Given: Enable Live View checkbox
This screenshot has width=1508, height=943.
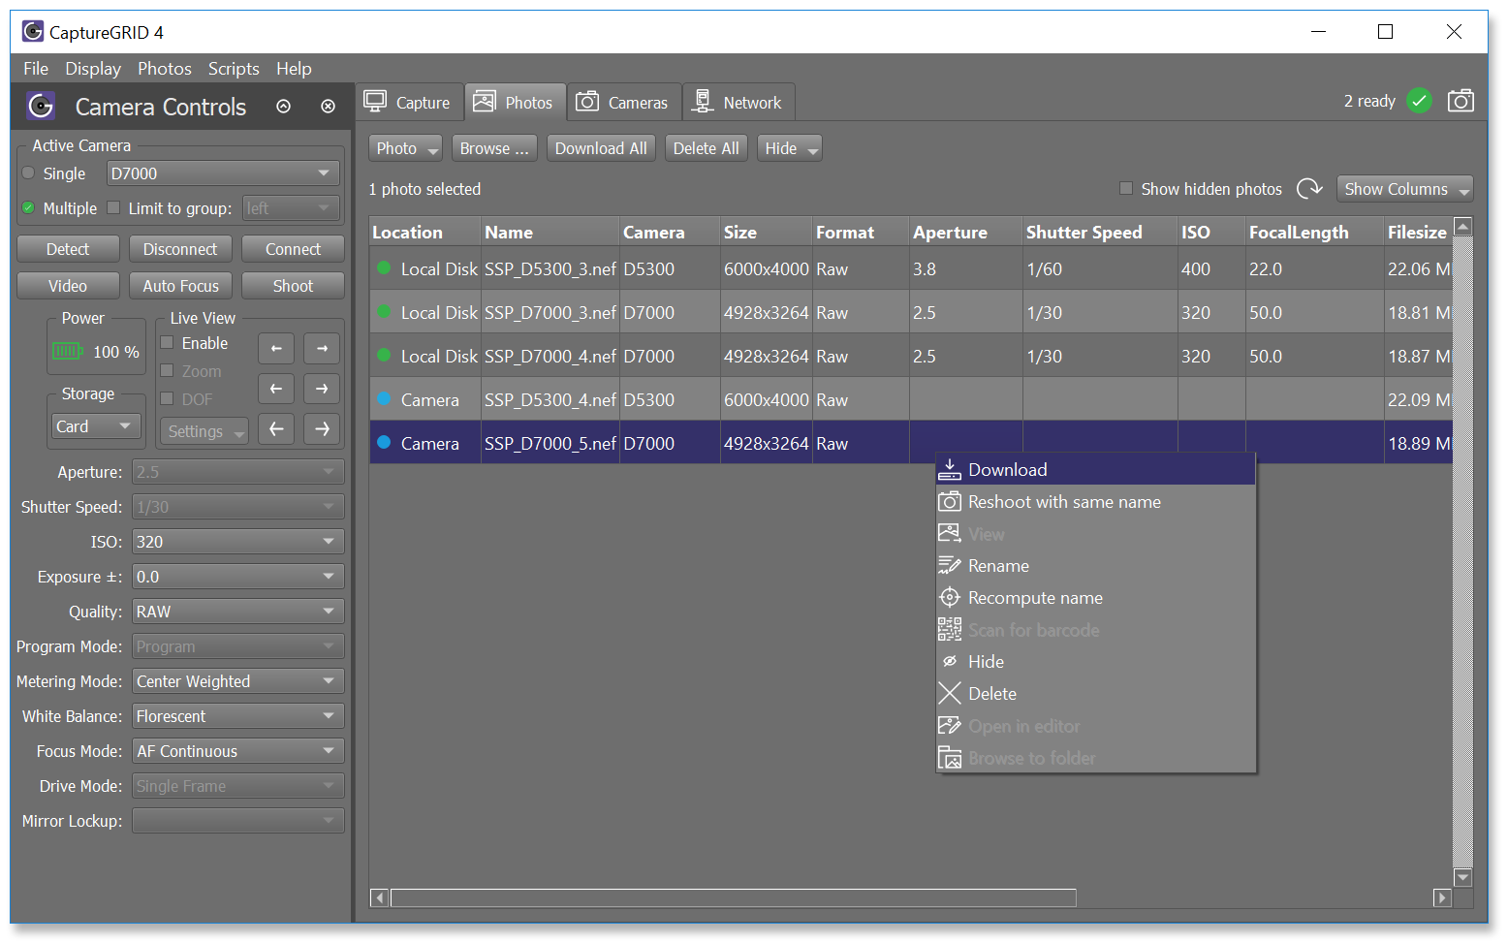Looking at the screenshot, I should [167, 343].
